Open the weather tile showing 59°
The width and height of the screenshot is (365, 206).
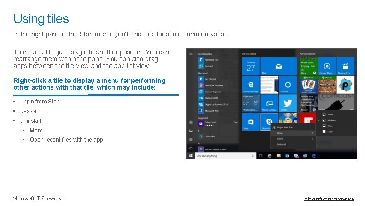pyautogui.click(x=251, y=103)
